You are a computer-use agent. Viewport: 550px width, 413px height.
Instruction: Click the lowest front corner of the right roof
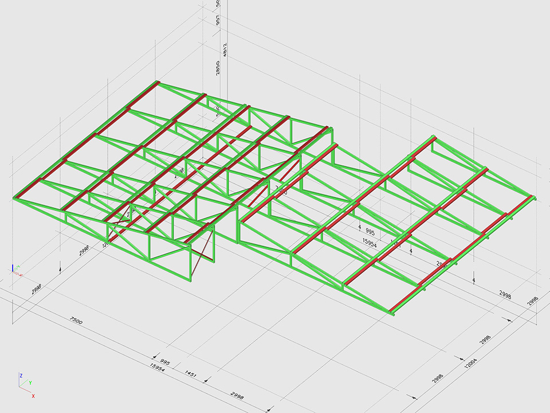point(392,313)
